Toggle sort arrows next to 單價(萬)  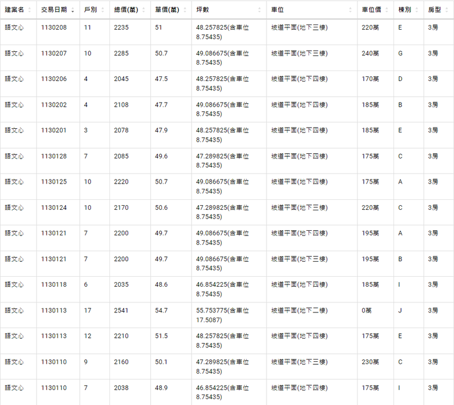click(185, 10)
